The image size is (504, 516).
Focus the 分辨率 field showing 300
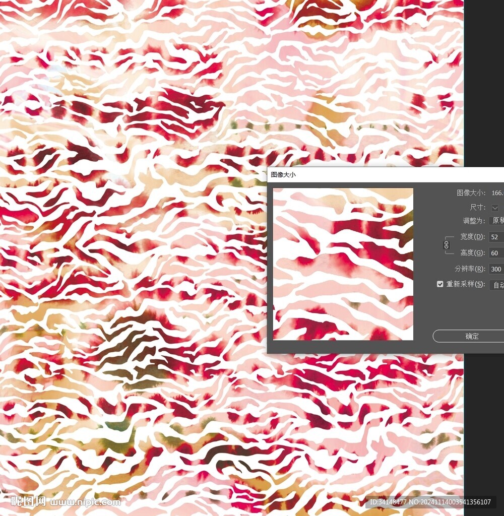pyautogui.click(x=496, y=269)
